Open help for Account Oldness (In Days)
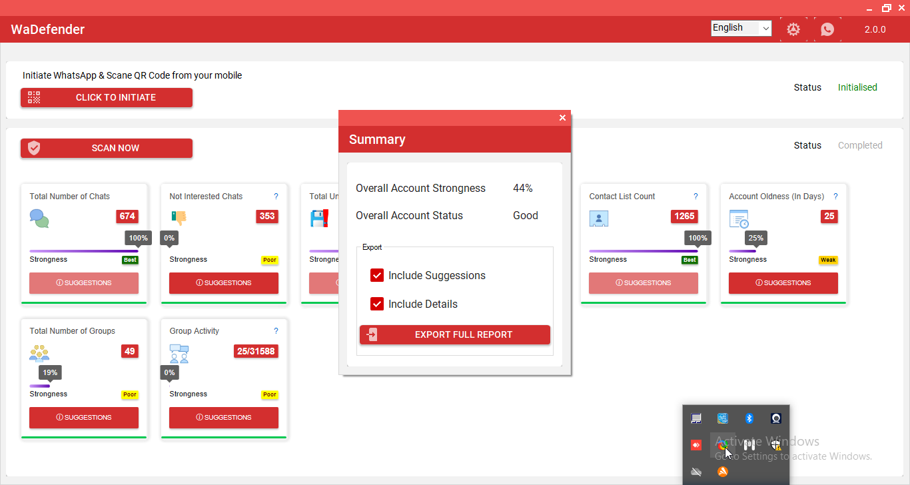910x485 pixels. click(x=835, y=197)
